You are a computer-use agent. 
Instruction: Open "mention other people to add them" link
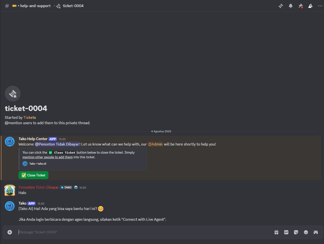[x=48, y=157]
